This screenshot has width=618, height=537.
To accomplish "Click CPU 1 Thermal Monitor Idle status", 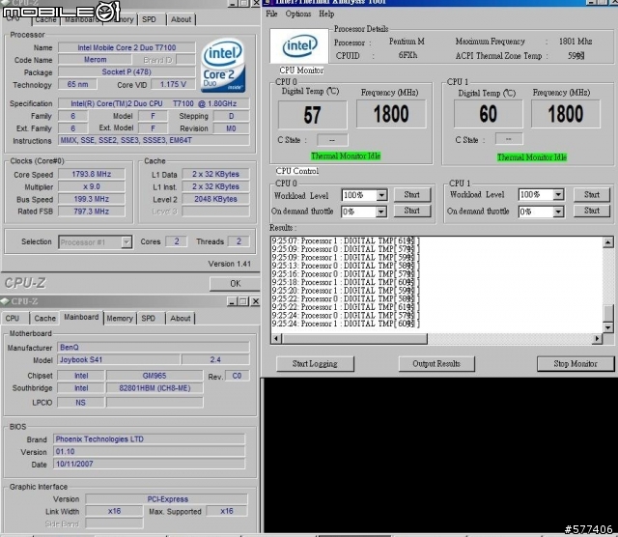I will coord(532,157).
